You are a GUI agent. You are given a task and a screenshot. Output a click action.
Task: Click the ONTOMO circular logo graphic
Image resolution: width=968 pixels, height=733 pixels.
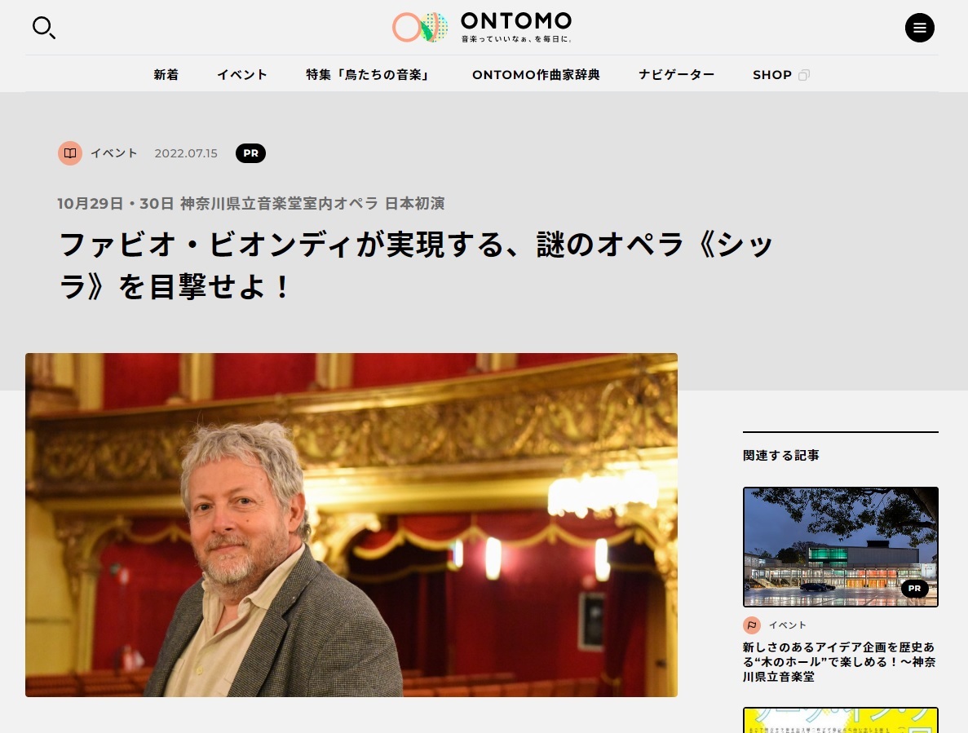(420, 27)
